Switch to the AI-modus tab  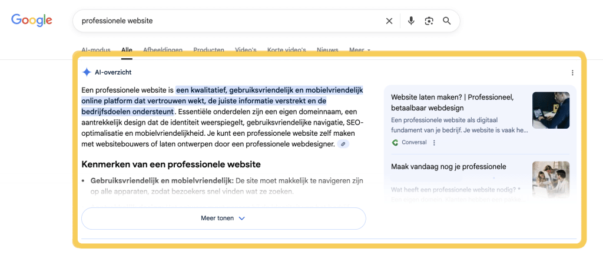[96, 50]
